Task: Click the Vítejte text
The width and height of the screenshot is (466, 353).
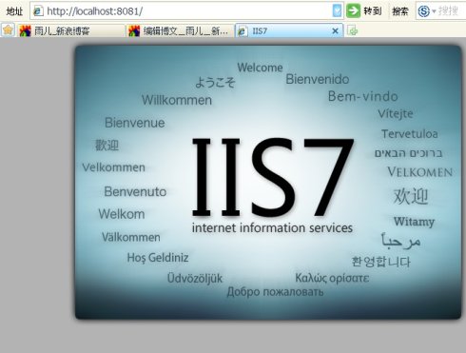Action: [x=396, y=113]
